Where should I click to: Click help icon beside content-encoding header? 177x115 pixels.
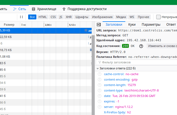pyautogui.click(x=100, y=79)
